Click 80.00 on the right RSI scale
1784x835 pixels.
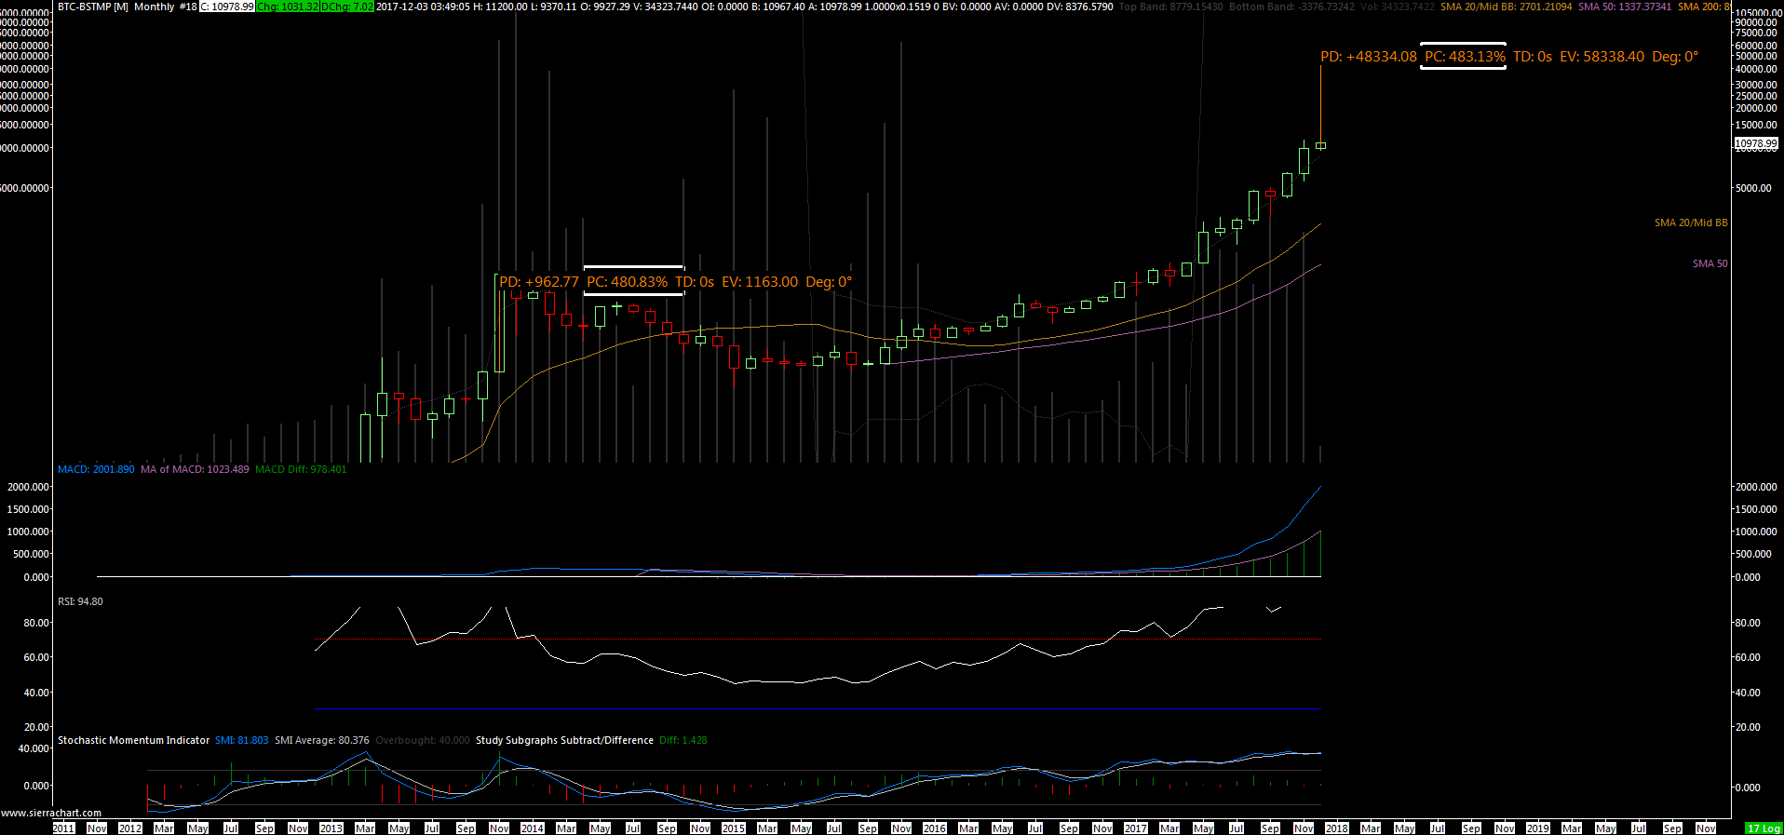point(1748,623)
